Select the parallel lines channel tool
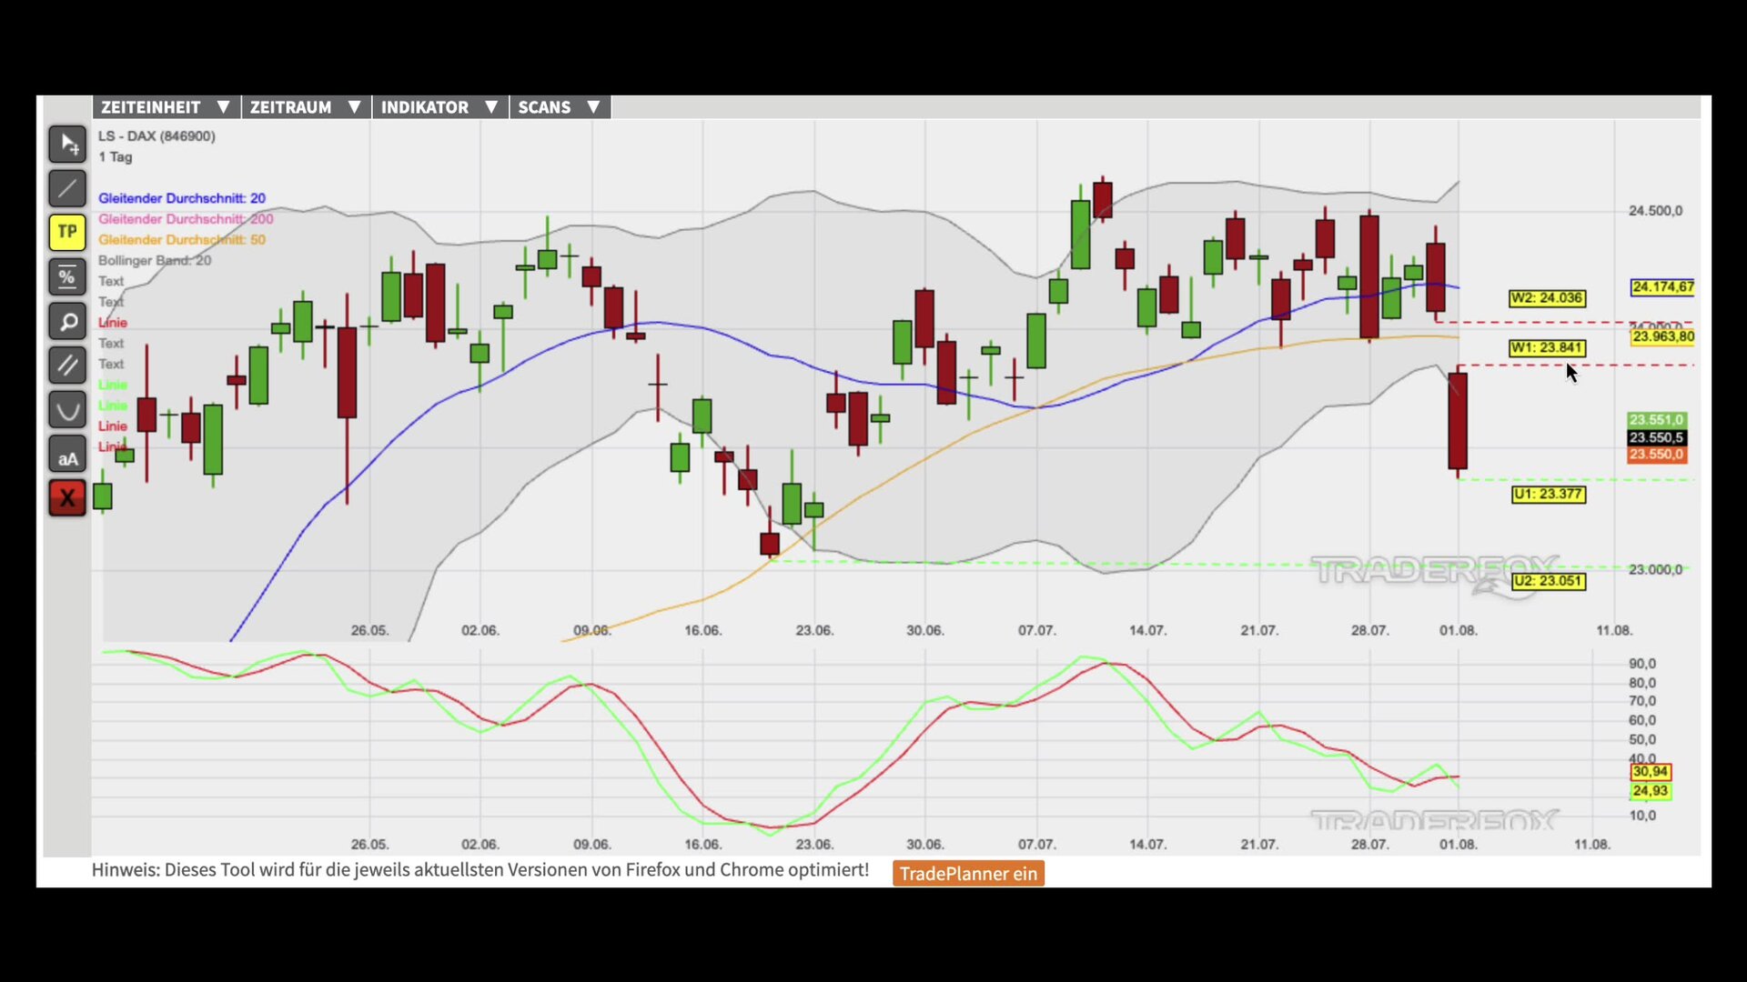 click(x=67, y=366)
